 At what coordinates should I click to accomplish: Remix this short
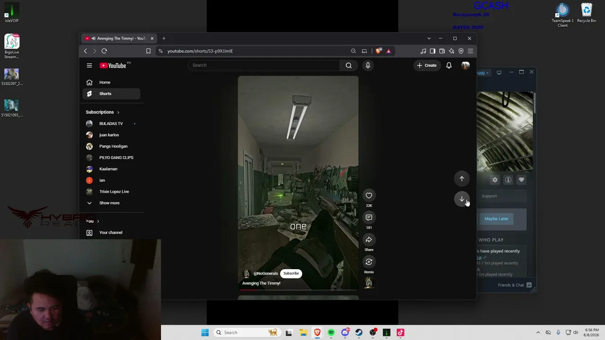pyautogui.click(x=369, y=262)
